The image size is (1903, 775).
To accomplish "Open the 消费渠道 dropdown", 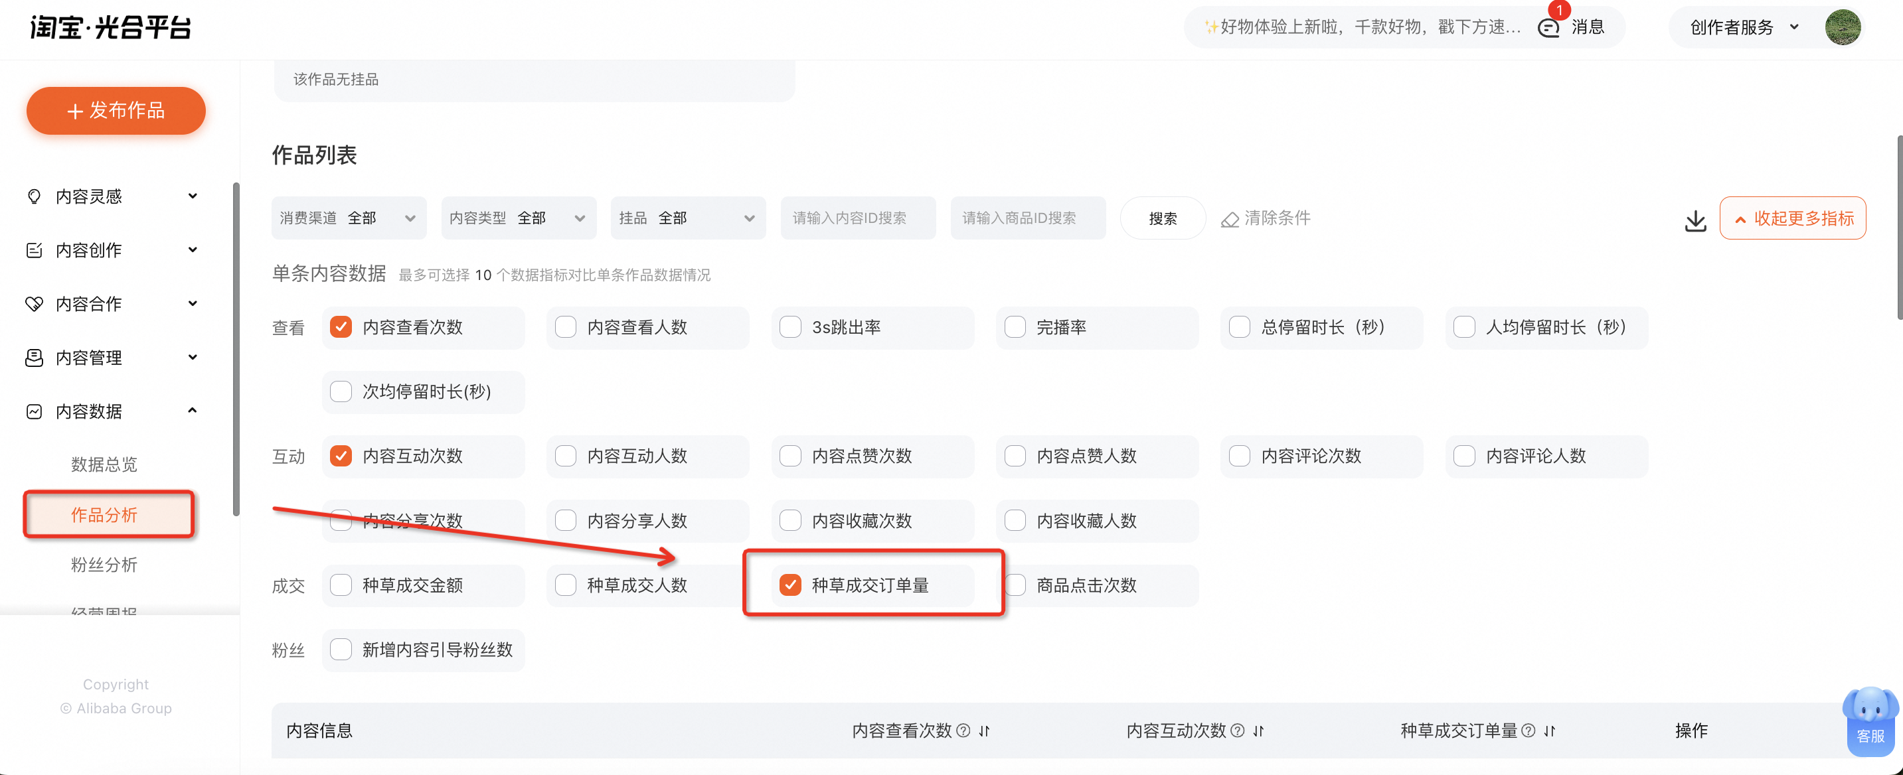I will point(349,218).
